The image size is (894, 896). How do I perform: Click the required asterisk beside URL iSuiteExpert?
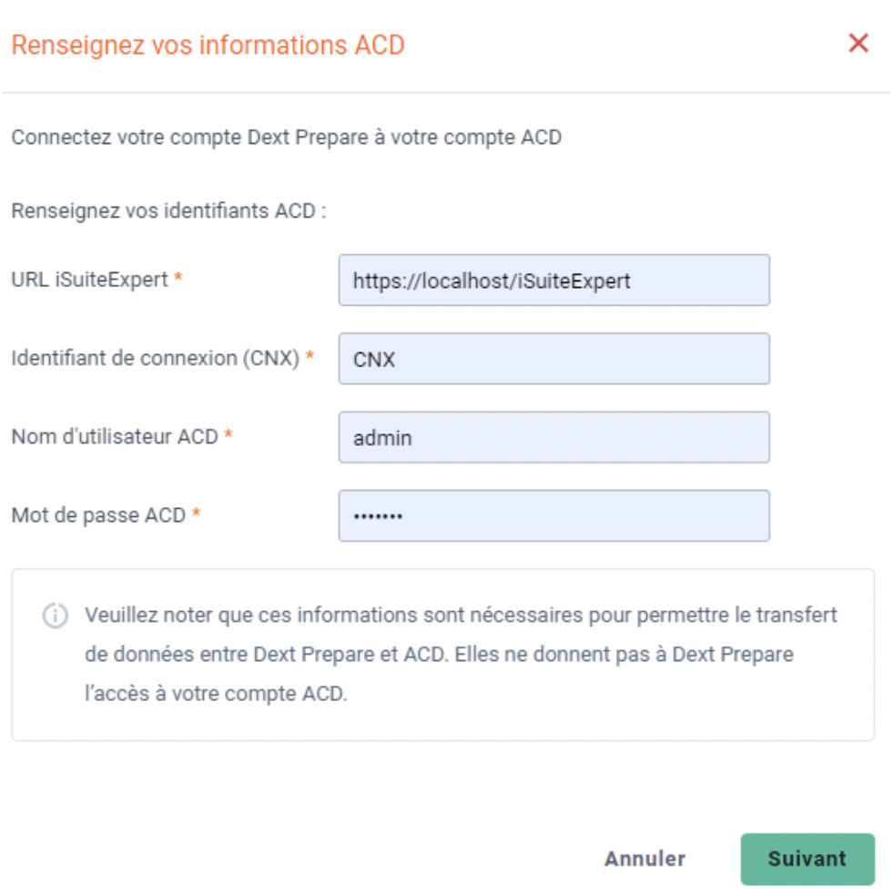tap(178, 277)
